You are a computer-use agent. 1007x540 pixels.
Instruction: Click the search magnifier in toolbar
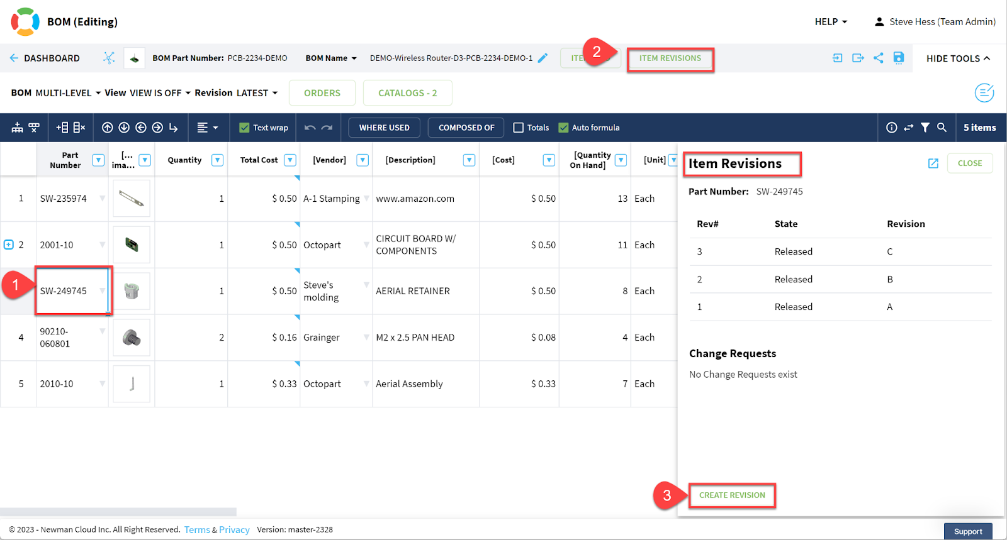tap(942, 128)
